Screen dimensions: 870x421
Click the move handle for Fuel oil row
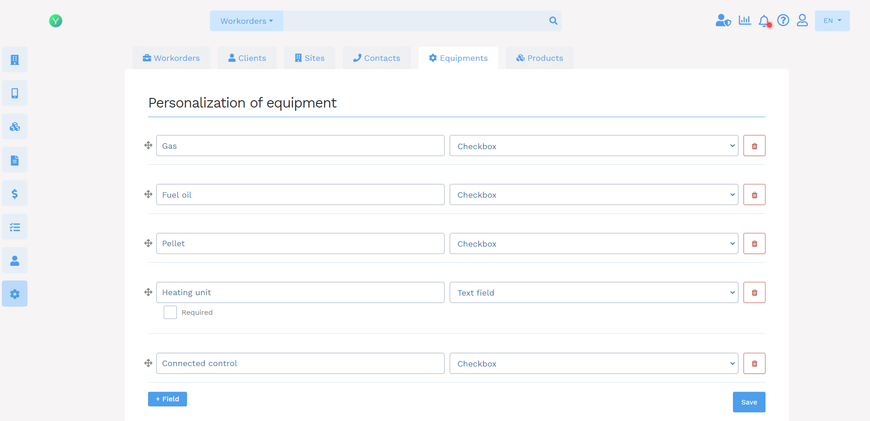148,194
